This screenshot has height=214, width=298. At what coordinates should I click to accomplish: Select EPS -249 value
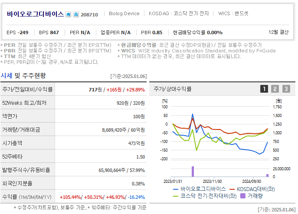[x=17, y=32]
